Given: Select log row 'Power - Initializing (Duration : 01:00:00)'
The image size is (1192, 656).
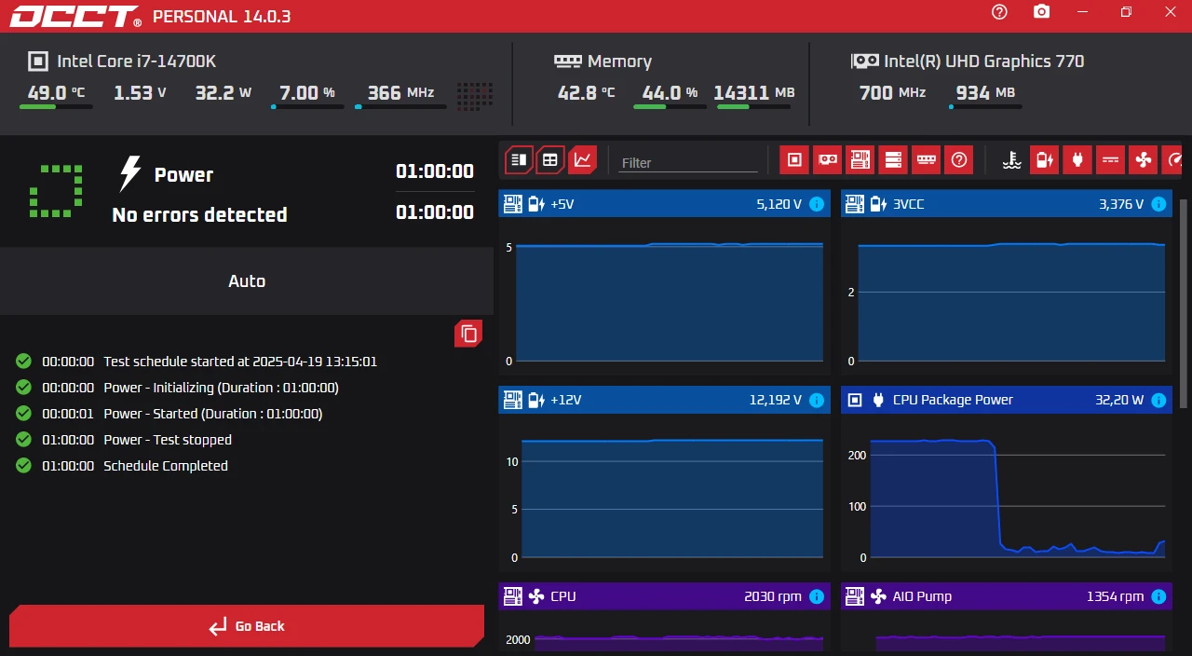Looking at the screenshot, I should coord(222,388).
